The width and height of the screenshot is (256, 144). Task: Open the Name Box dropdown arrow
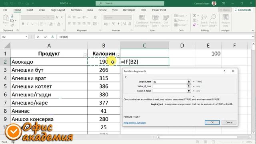click(x=26, y=37)
